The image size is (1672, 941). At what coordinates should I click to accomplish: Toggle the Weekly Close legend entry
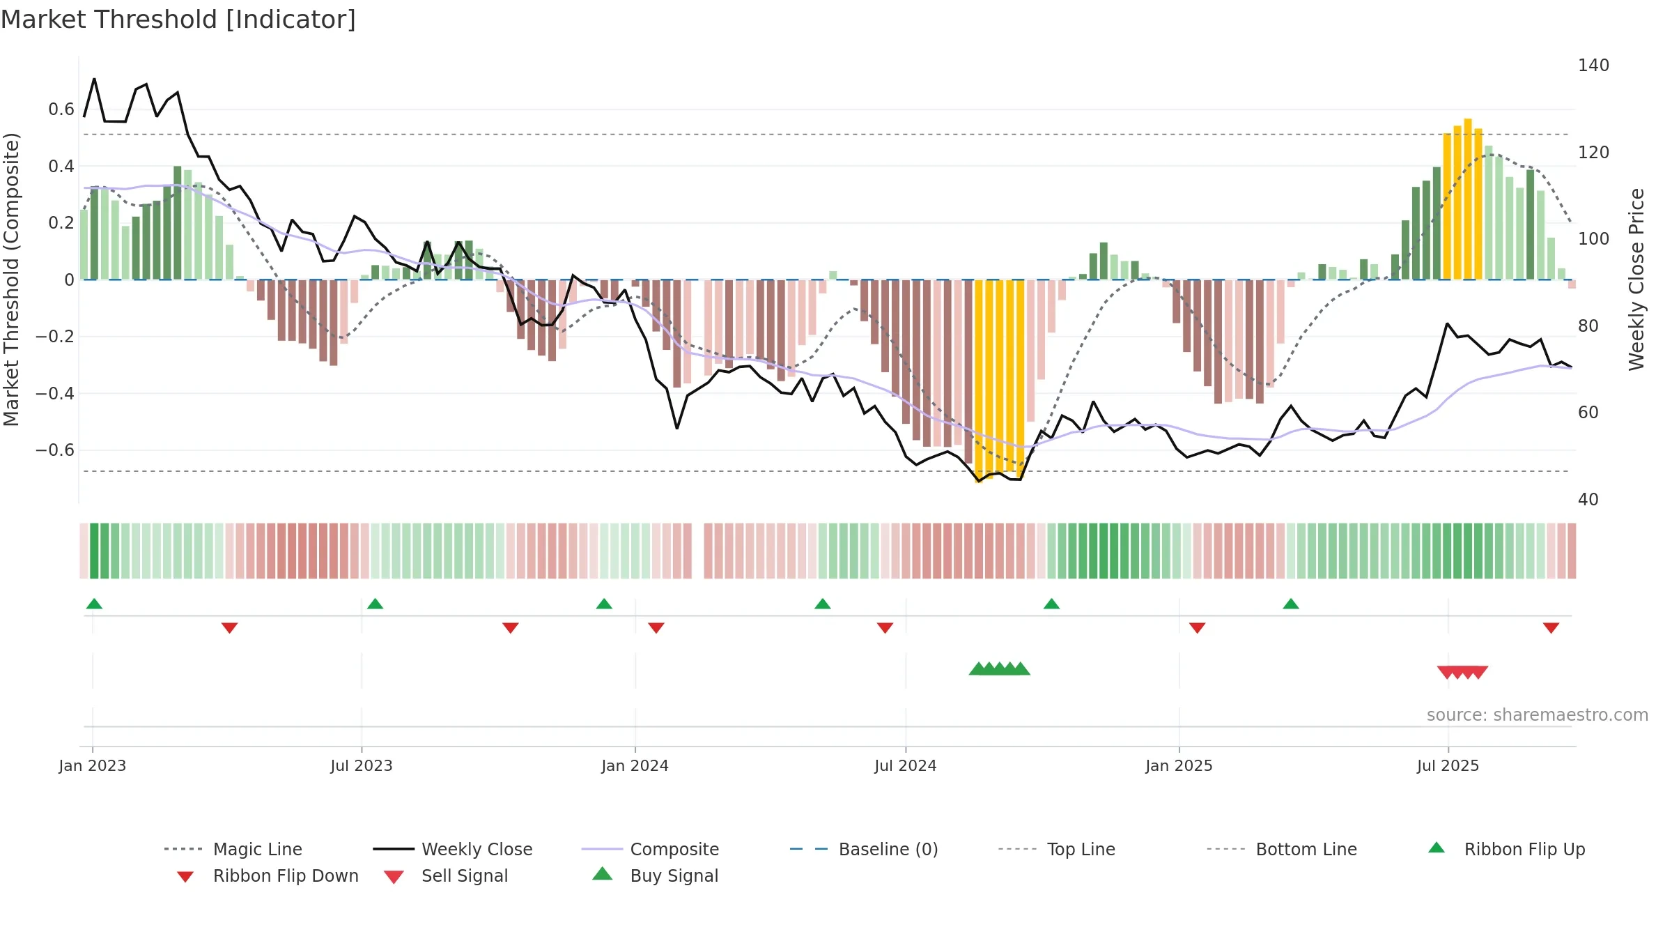click(453, 849)
